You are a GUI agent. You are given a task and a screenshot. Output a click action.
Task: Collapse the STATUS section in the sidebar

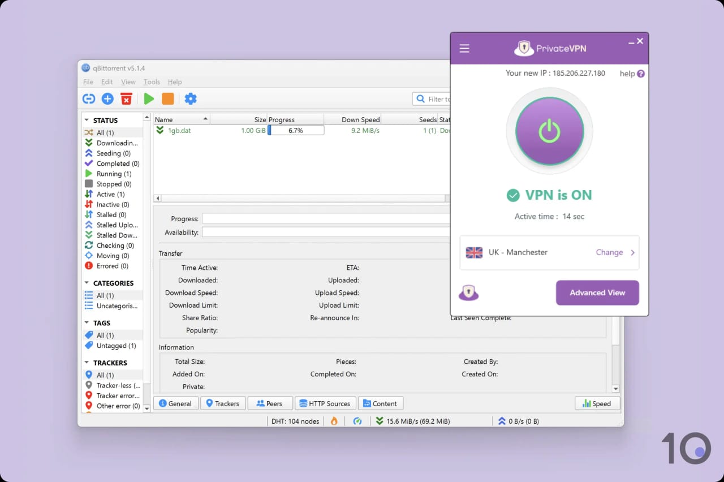(87, 120)
